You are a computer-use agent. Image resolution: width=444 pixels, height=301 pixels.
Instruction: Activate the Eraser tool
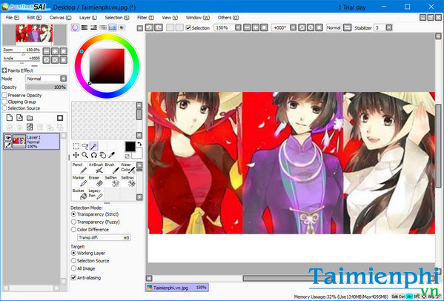pos(96,181)
